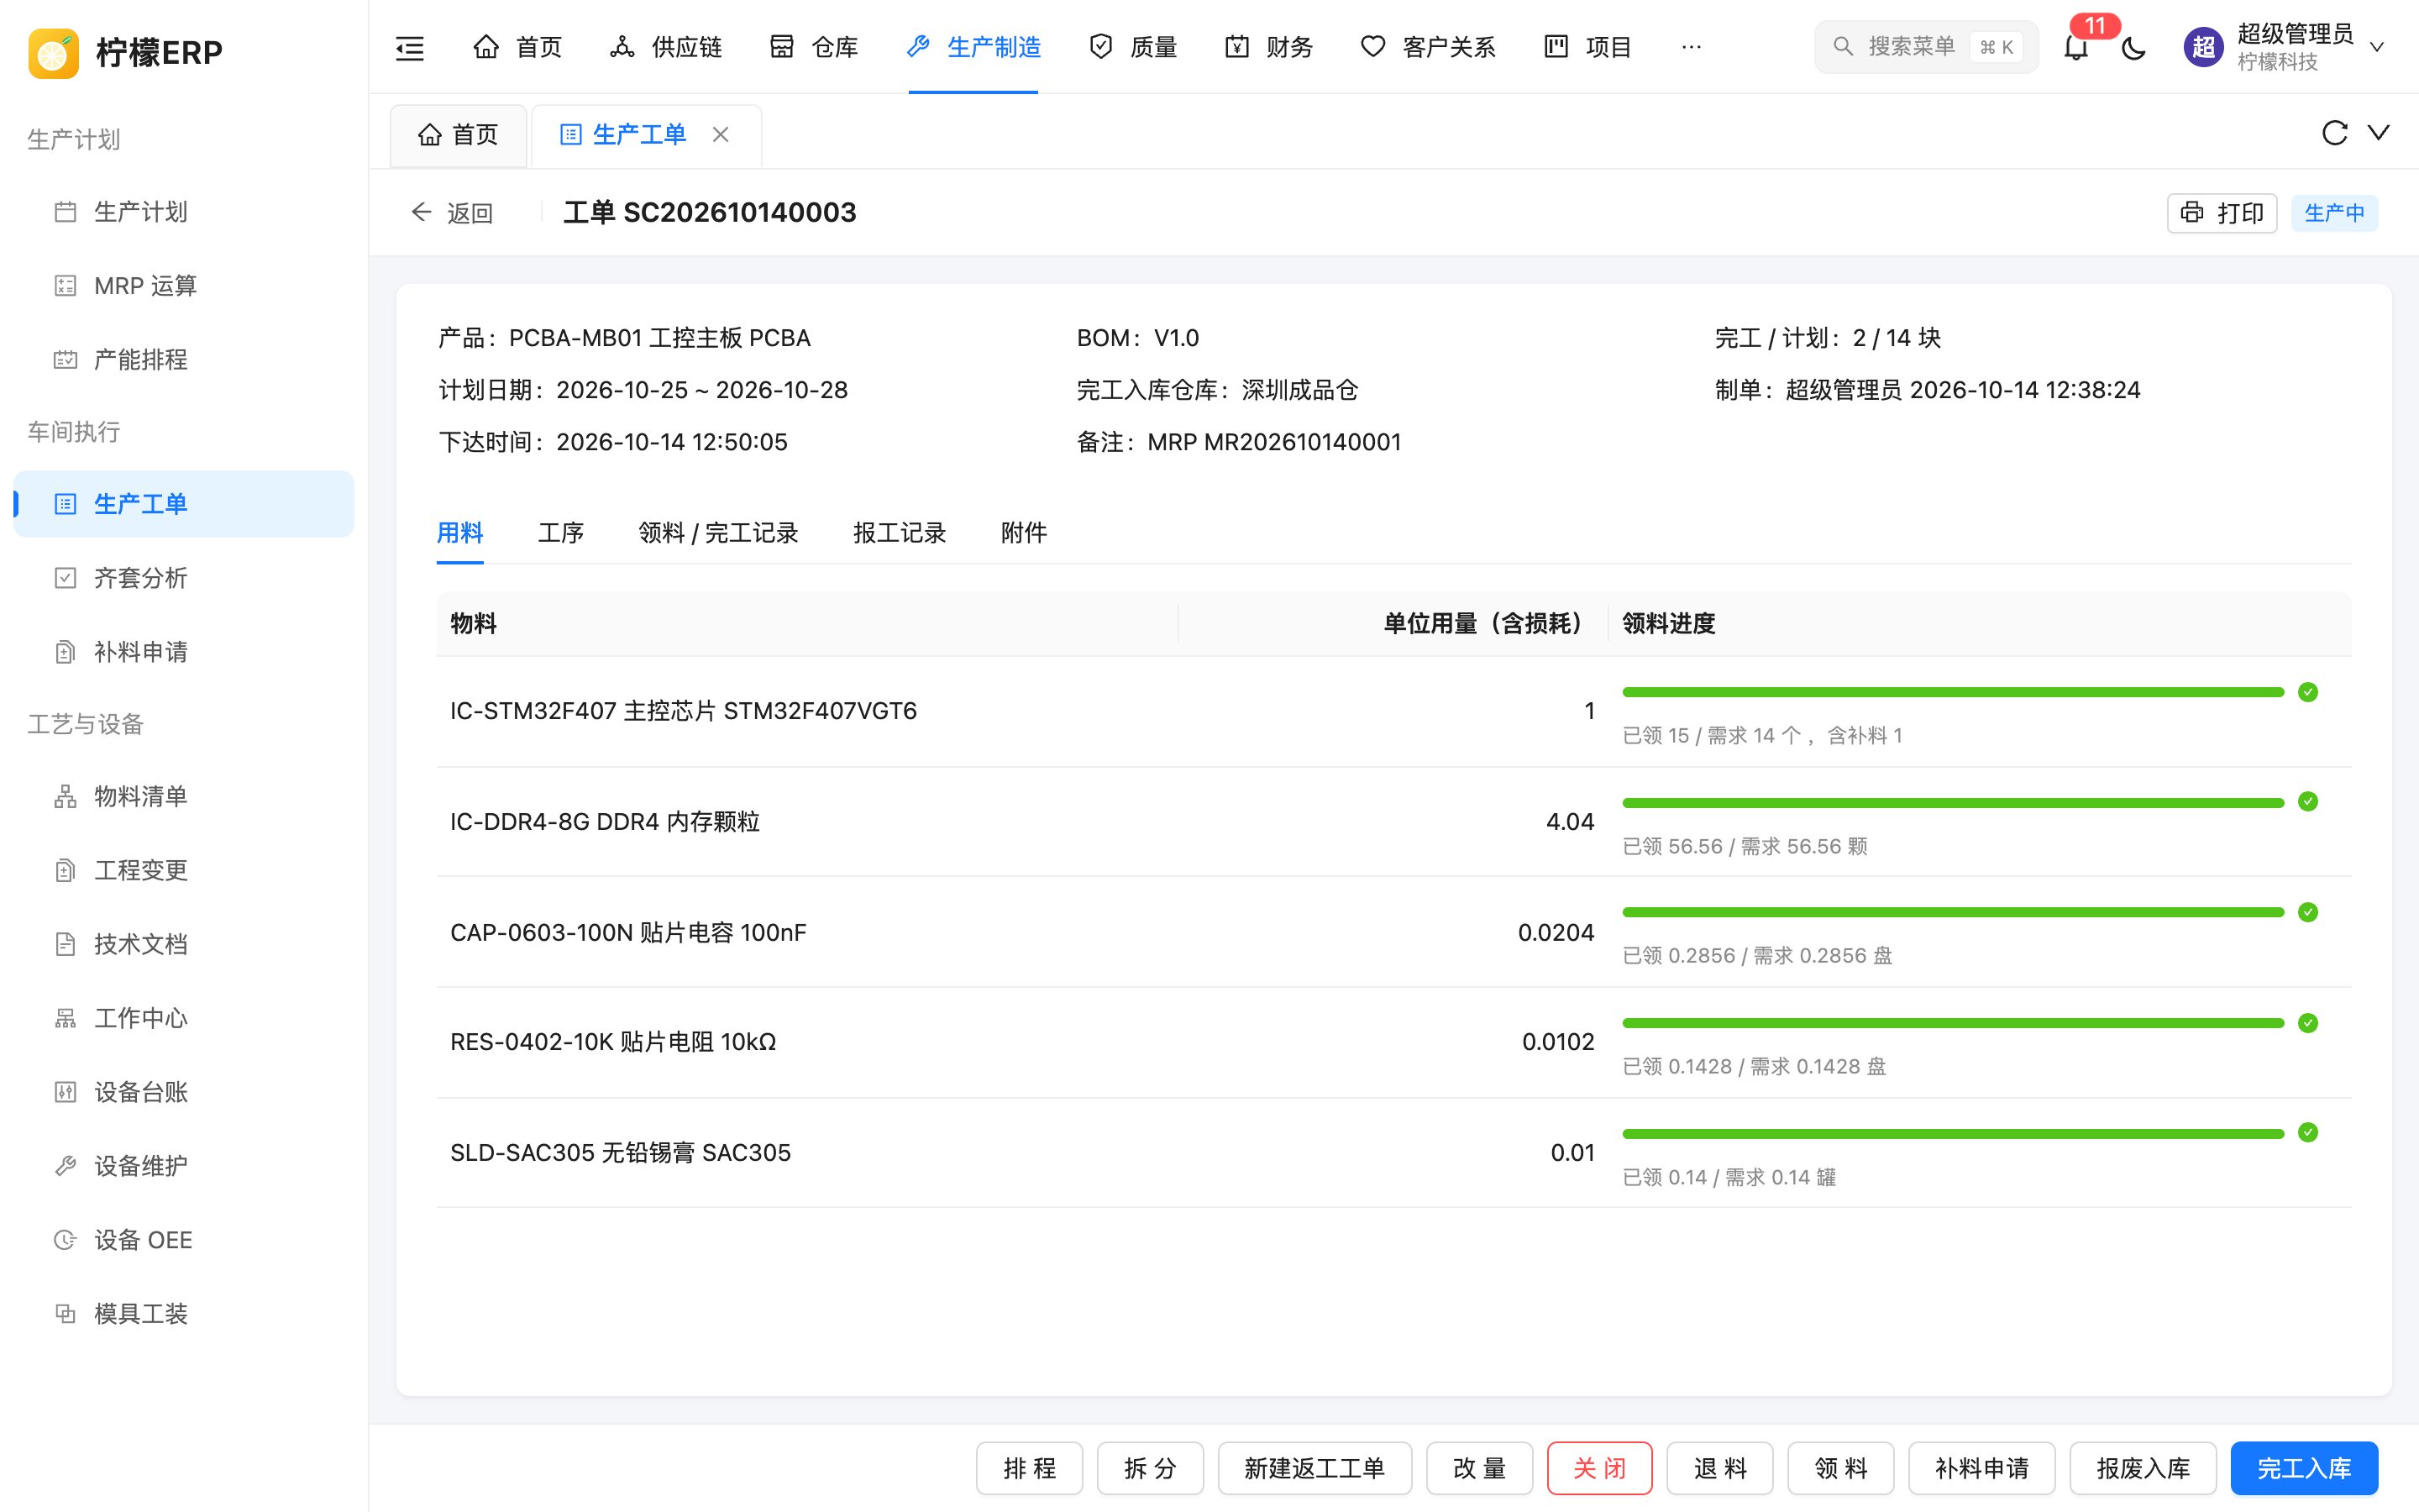Focus the 搜索菜单 search field
The image size is (2419, 1512).
click(1925, 47)
